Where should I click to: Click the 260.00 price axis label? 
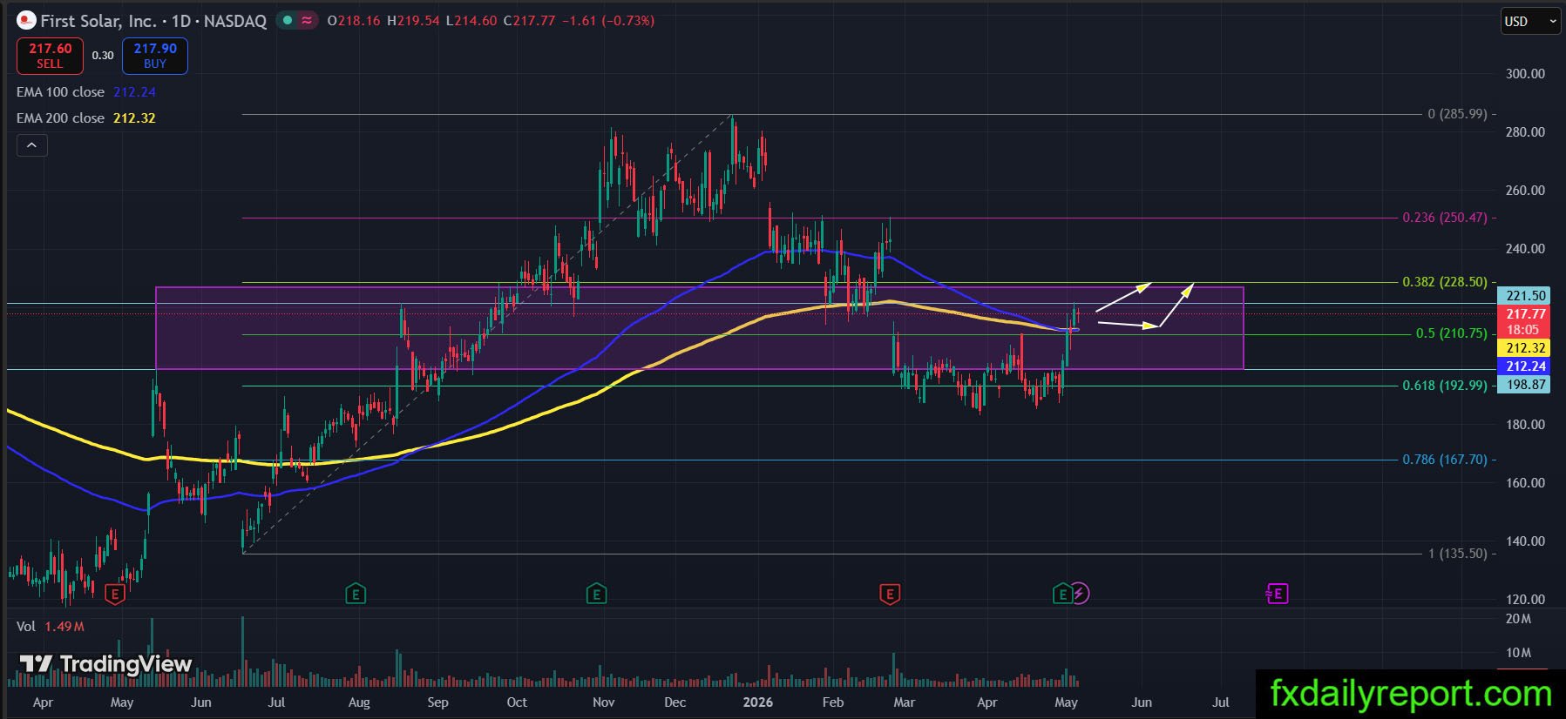1525,191
